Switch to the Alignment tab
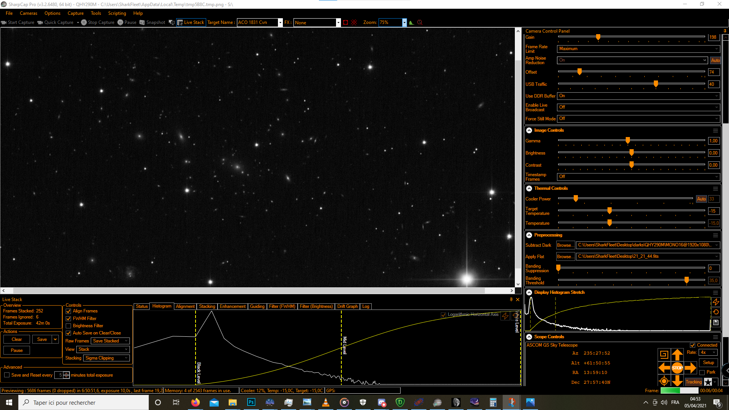 pyautogui.click(x=185, y=306)
